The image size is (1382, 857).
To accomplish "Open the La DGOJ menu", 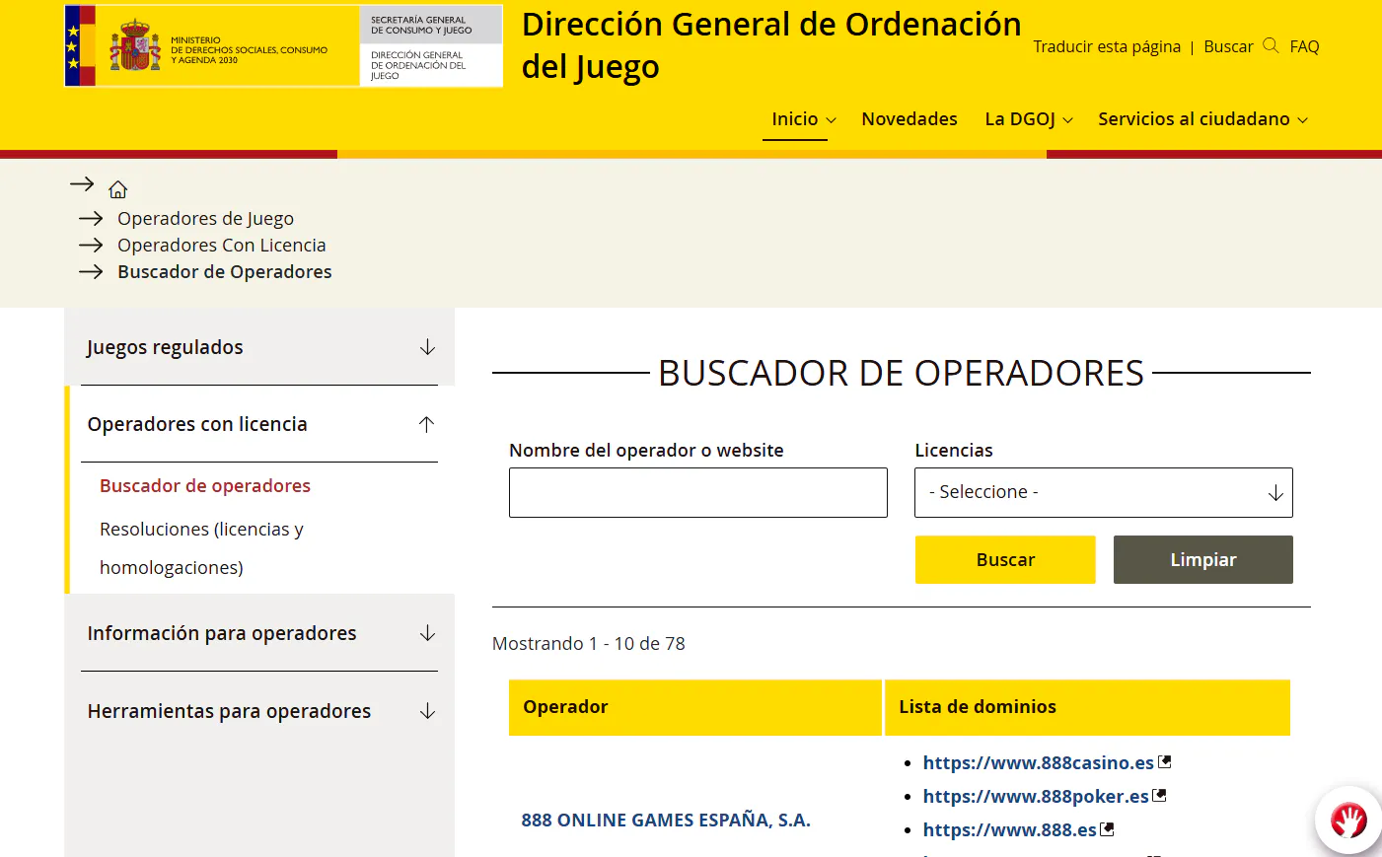I will (x=1029, y=119).
